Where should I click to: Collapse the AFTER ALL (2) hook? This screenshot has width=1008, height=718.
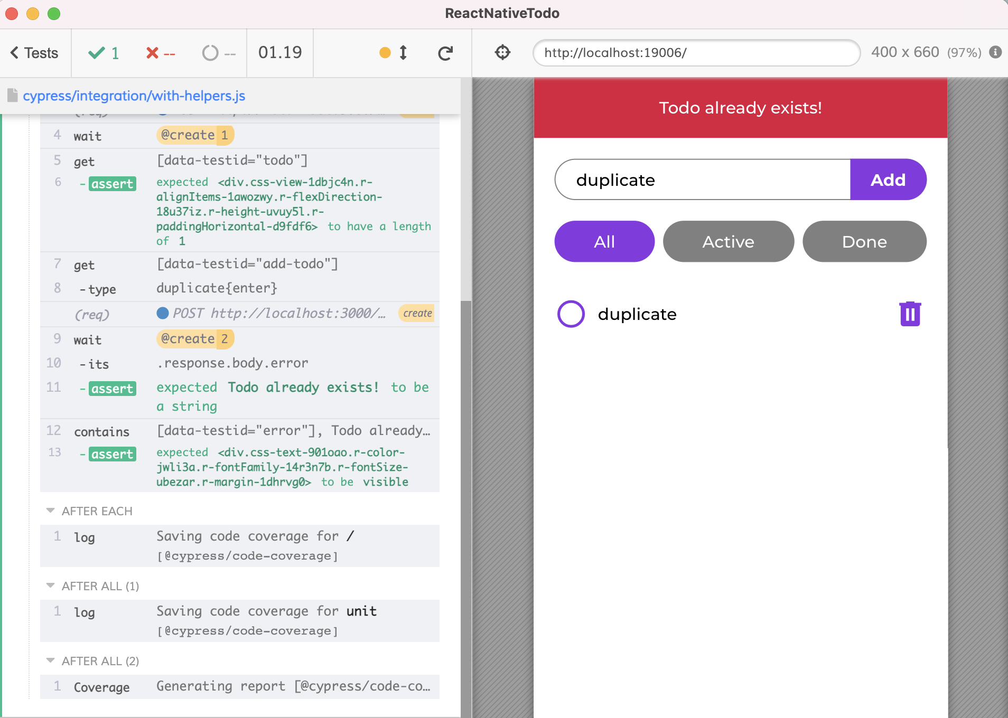(93, 661)
